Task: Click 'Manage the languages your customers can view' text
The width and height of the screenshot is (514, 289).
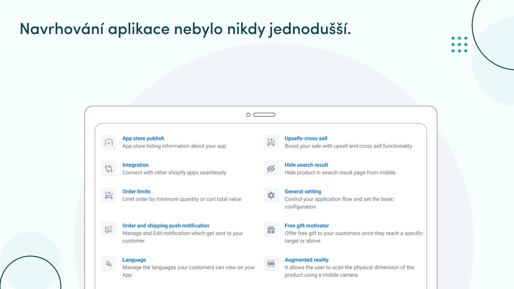Action: [x=189, y=271]
